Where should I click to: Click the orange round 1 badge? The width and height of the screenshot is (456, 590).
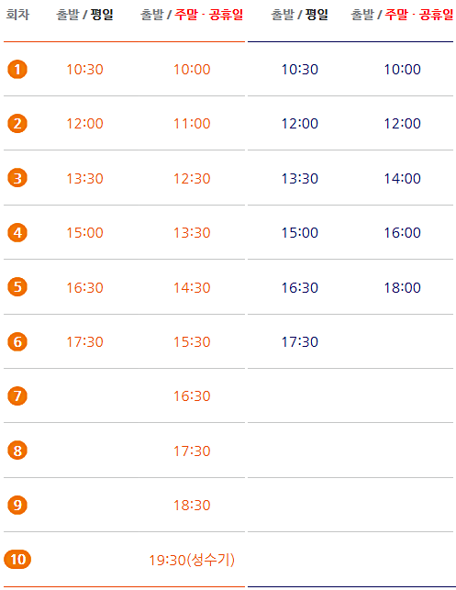click(x=17, y=69)
